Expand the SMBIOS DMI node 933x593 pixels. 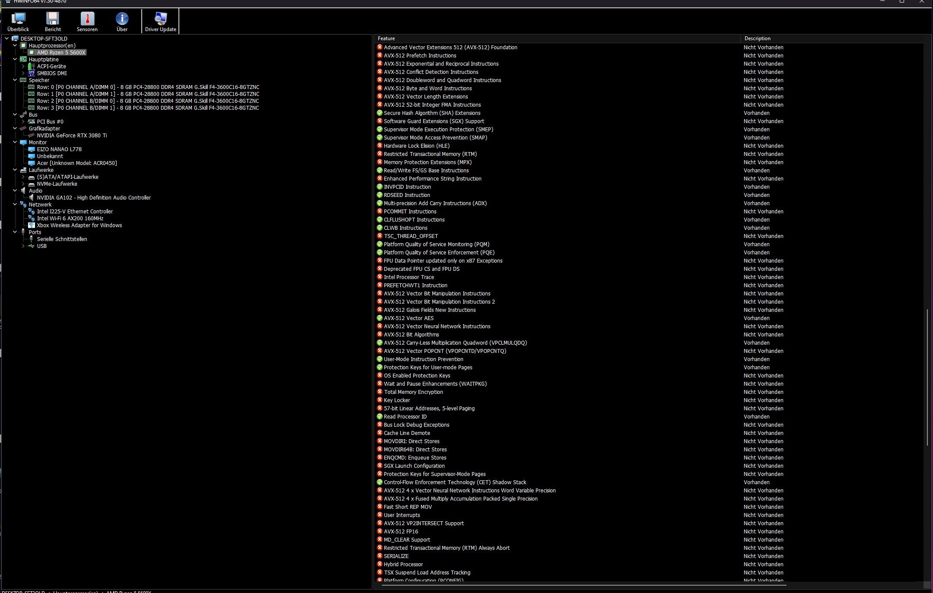(23, 73)
